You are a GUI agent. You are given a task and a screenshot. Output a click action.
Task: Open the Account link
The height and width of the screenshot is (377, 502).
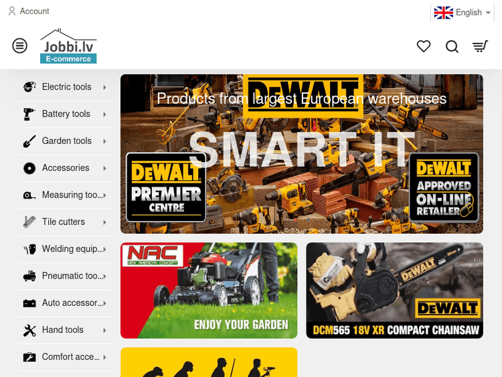[29, 11]
